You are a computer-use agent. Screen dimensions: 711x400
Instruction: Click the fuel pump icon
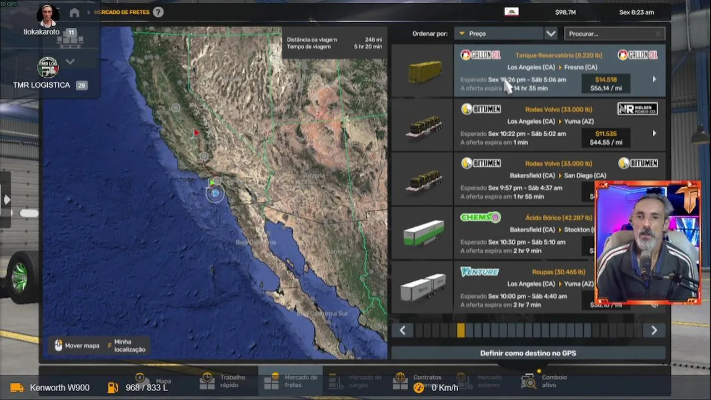point(113,388)
